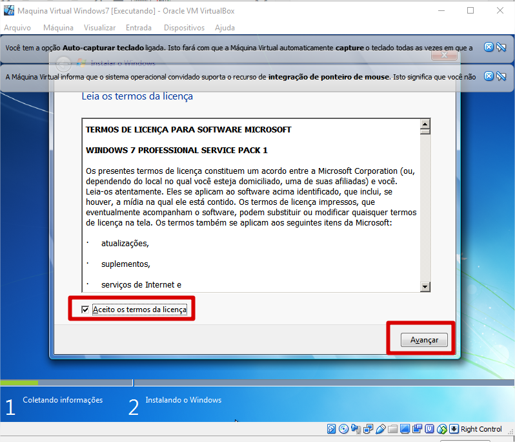The width and height of the screenshot is (515, 442).
Task: Open the Máquina menu
Action: coord(59,28)
